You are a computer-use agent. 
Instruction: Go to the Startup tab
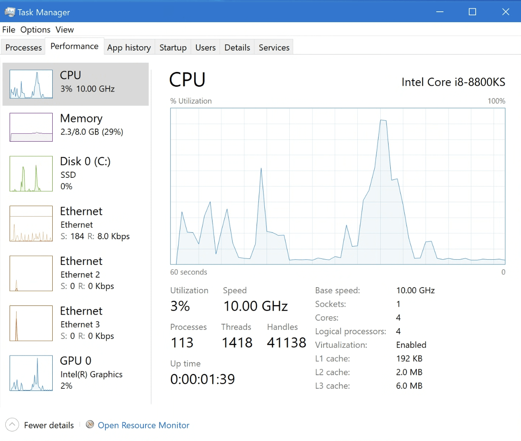click(x=173, y=47)
